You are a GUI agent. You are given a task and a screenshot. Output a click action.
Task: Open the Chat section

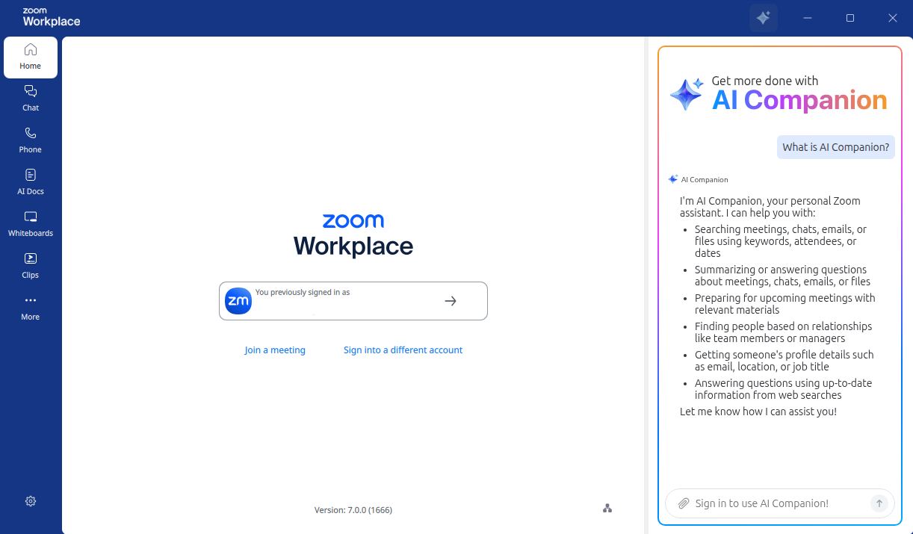(x=31, y=98)
